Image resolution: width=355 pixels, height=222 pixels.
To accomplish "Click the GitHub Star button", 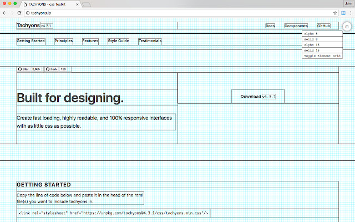I will (x=23, y=69).
